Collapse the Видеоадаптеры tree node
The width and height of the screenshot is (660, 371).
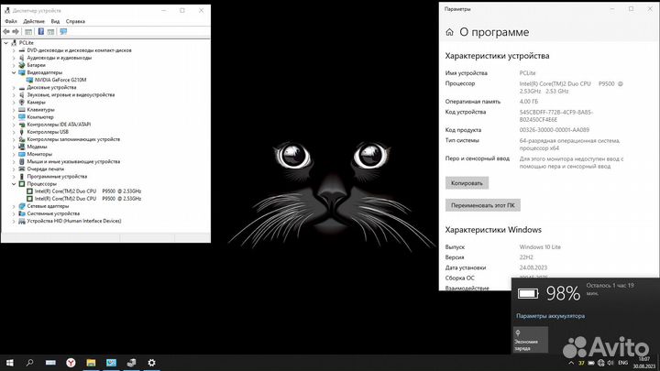point(14,72)
